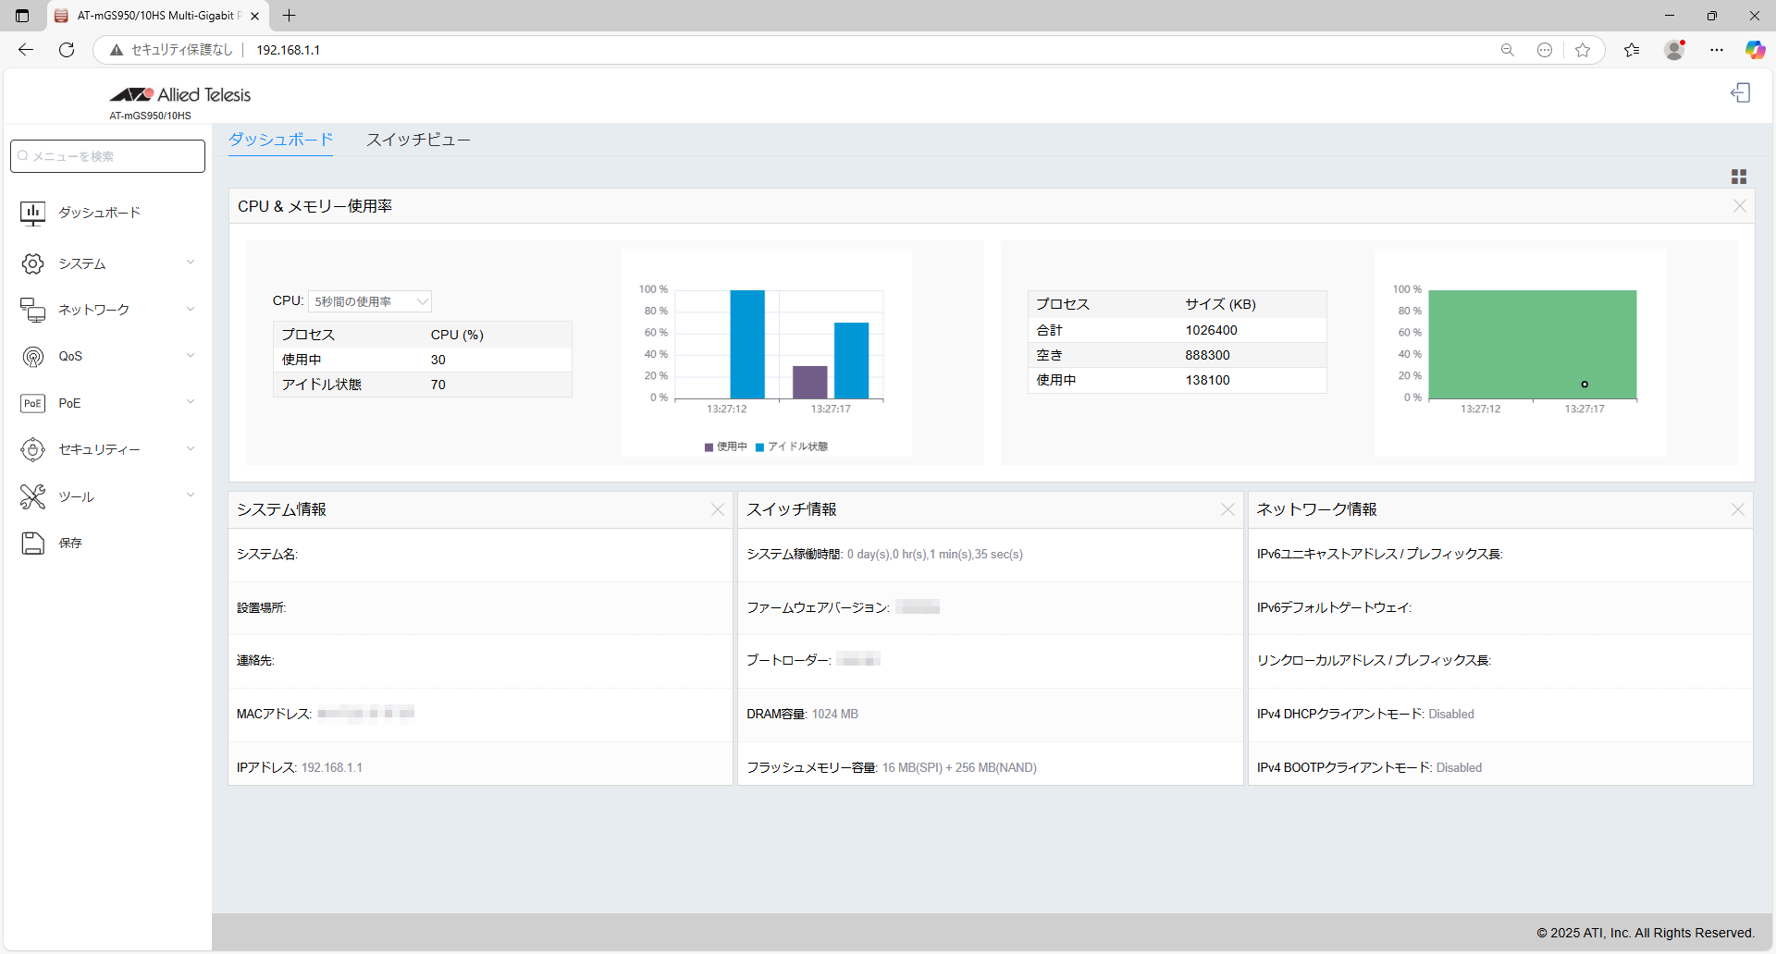Click the logout icon at top right

(1740, 93)
